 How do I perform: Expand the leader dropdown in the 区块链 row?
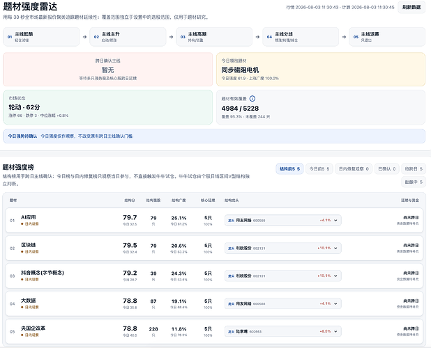[x=283, y=248]
